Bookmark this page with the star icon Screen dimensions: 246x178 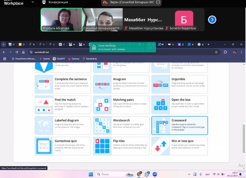[x=216, y=52]
